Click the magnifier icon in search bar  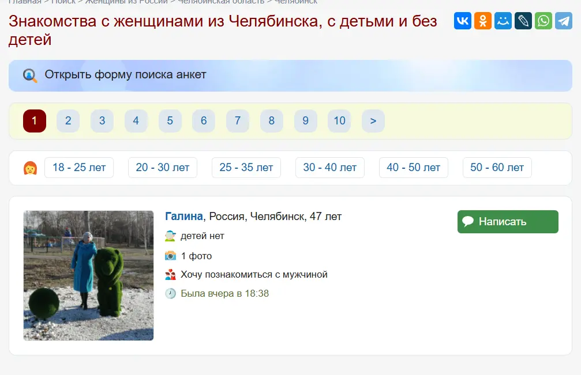pyautogui.click(x=28, y=75)
